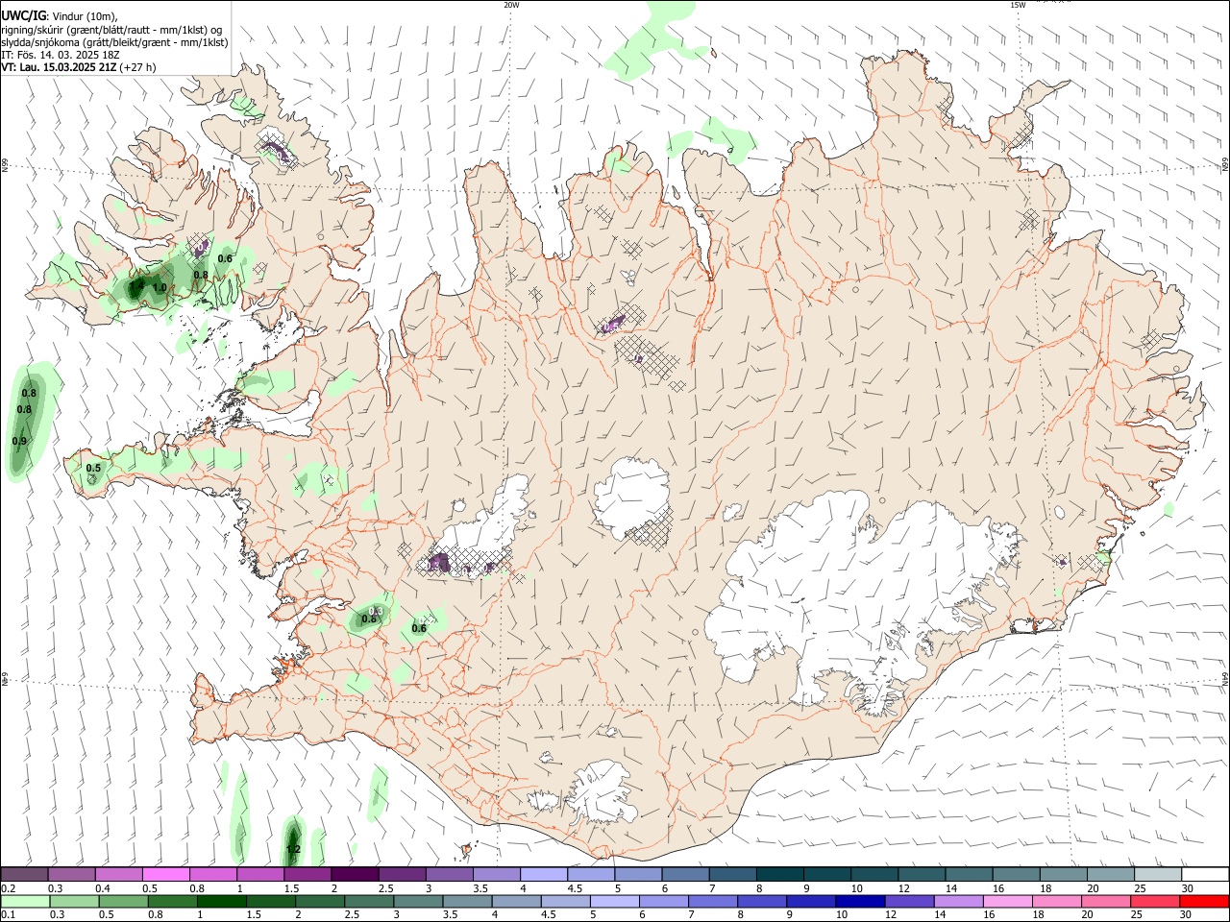Click the '1.0' value in the Westfjords rain patch
Image resolution: width=1230 pixels, height=922 pixels.
click(160, 287)
